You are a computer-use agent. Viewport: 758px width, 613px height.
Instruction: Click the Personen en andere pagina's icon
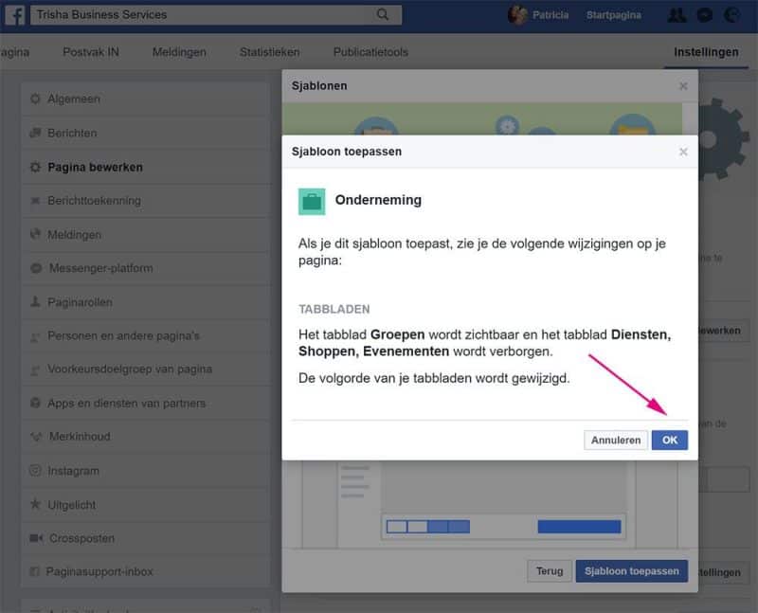click(x=35, y=336)
